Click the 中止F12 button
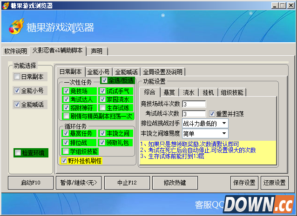The height and width of the screenshot is (216, 297). click(127, 183)
